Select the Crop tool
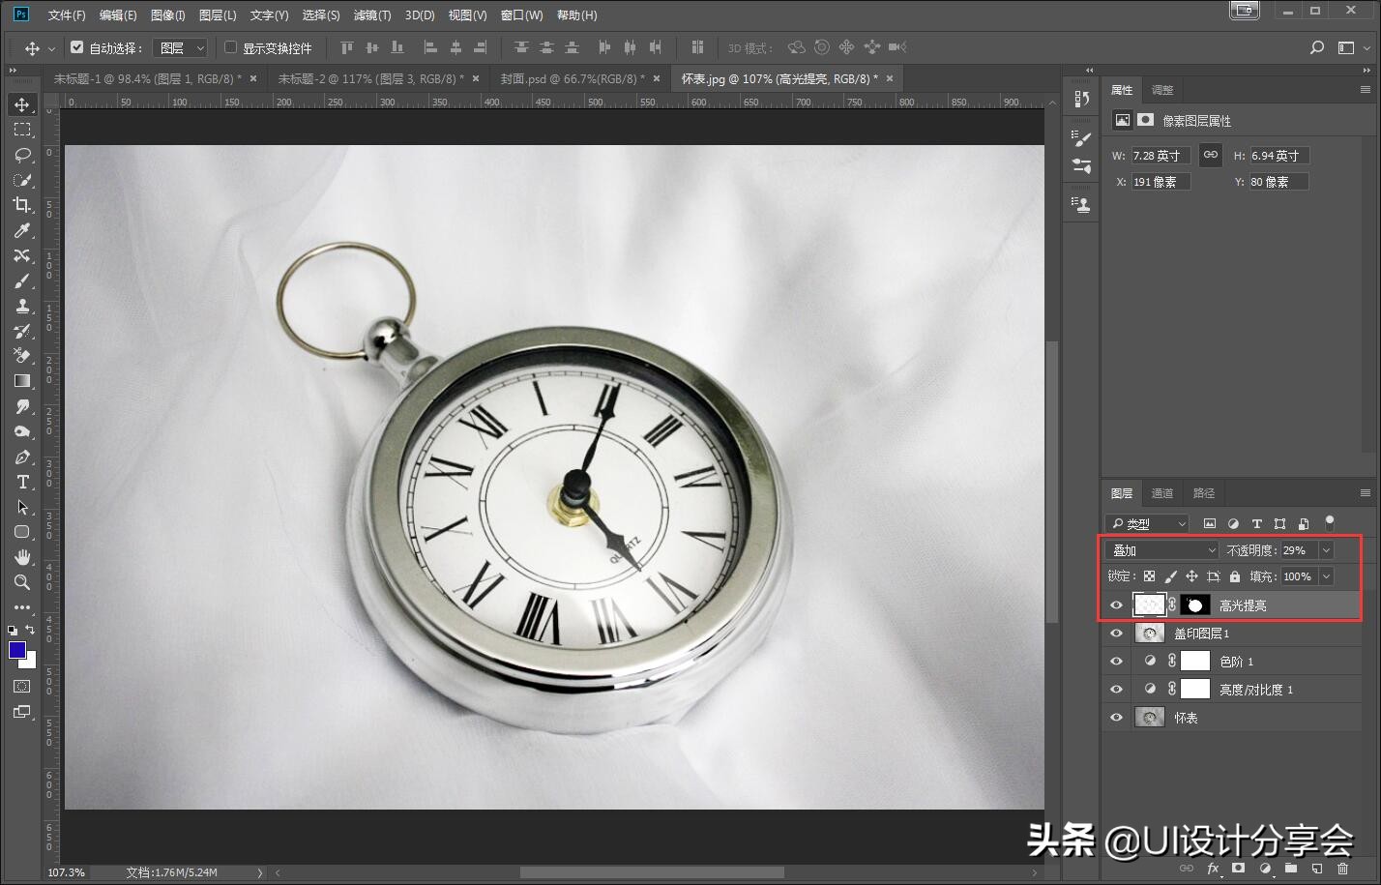Screen dimensions: 1381x885 (23, 205)
